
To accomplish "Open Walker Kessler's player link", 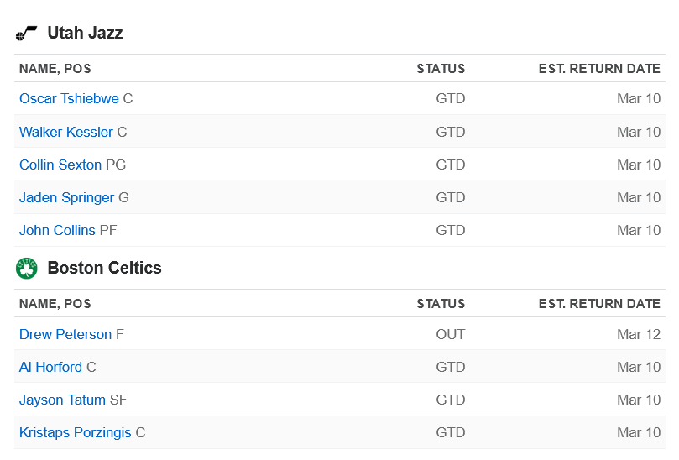I will (65, 132).
